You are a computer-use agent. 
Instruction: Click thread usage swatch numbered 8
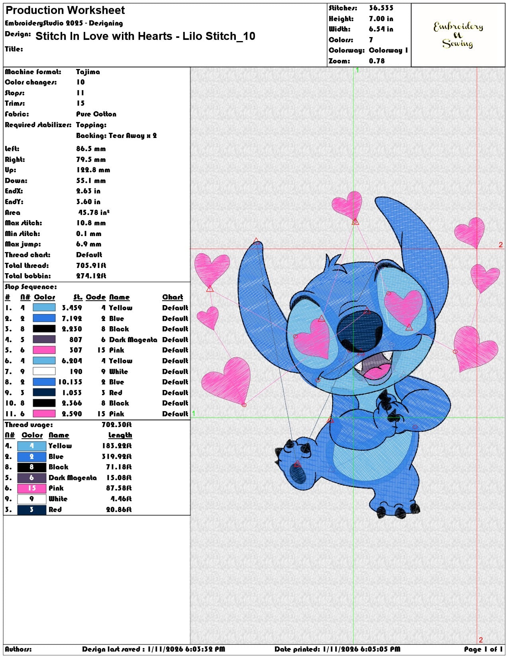click(32, 467)
